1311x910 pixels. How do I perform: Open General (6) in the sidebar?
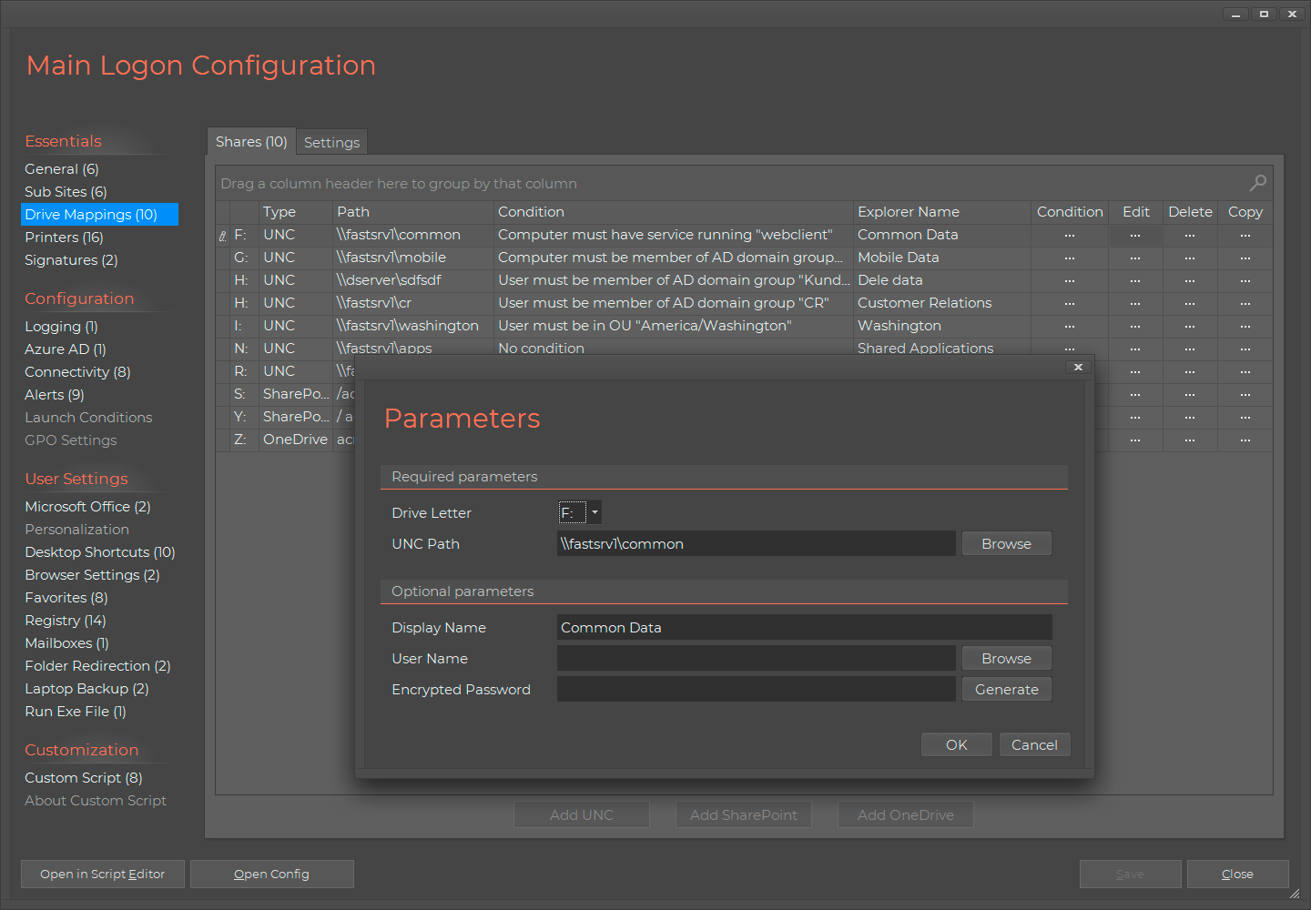click(62, 168)
